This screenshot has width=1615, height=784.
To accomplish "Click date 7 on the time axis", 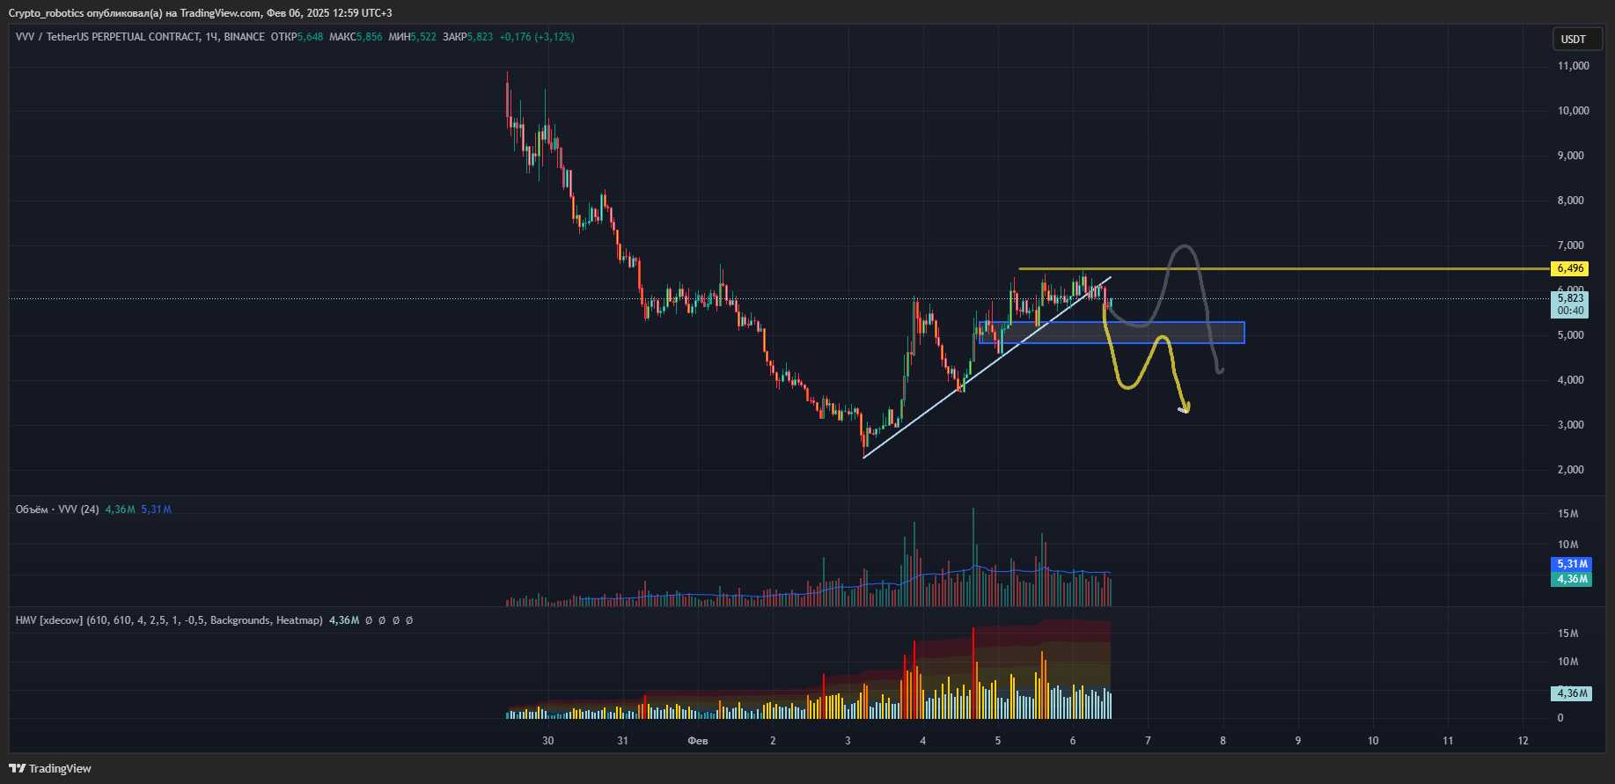I will point(1148,741).
